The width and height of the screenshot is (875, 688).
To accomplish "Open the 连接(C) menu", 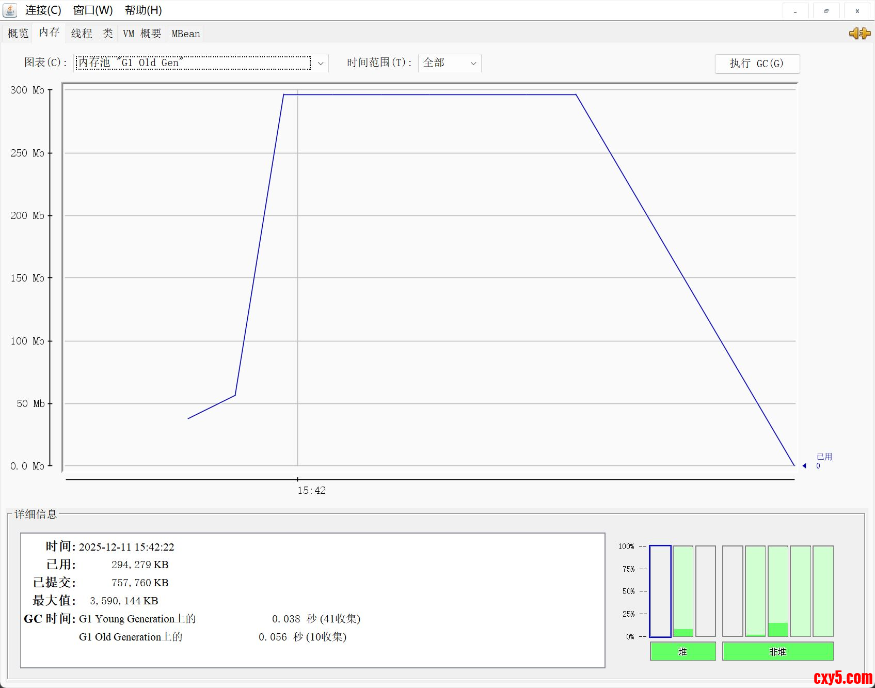I will [43, 10].
